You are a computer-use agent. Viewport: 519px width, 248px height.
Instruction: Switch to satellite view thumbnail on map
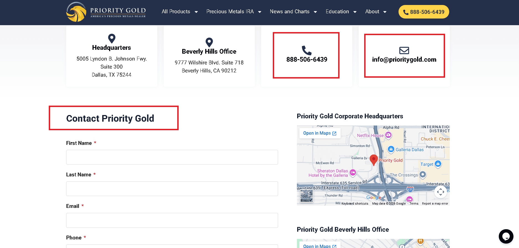(x=307, y=196)
